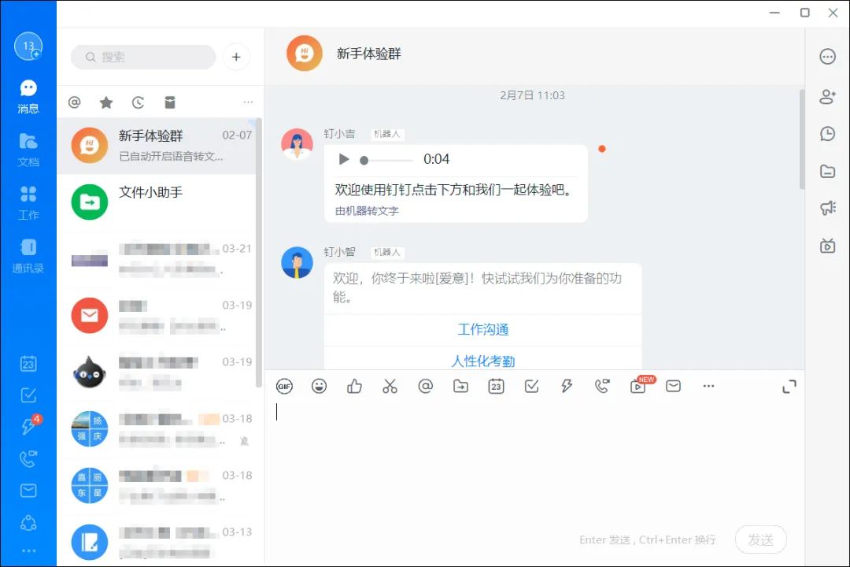The width and height of the screenshot is (850, 567).
Task: Open group live TV icon on right
Action: [827, 245]
